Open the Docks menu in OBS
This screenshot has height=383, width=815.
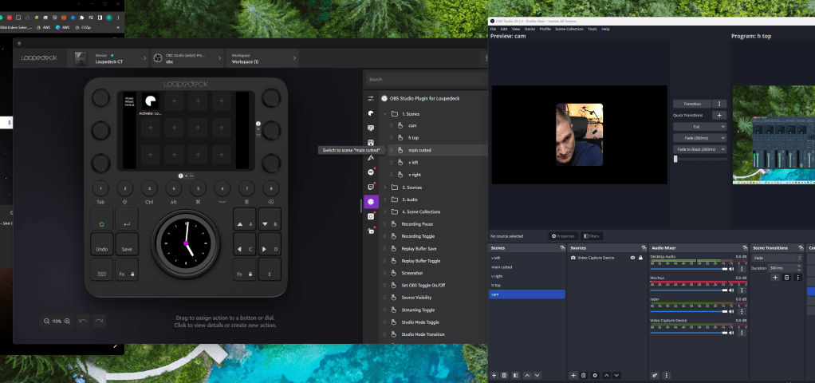530,30
